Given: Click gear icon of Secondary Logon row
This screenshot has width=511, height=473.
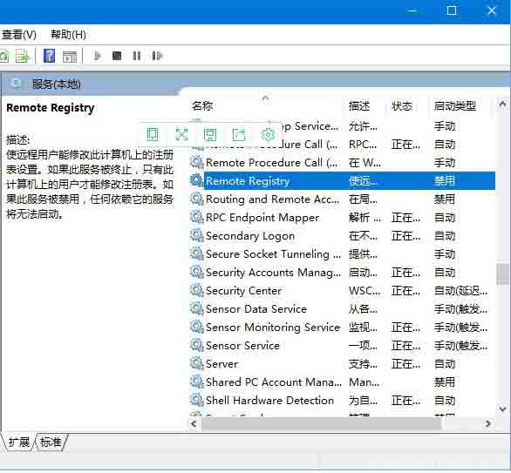Looking at the screenshot, I should [x=196, y=234].
